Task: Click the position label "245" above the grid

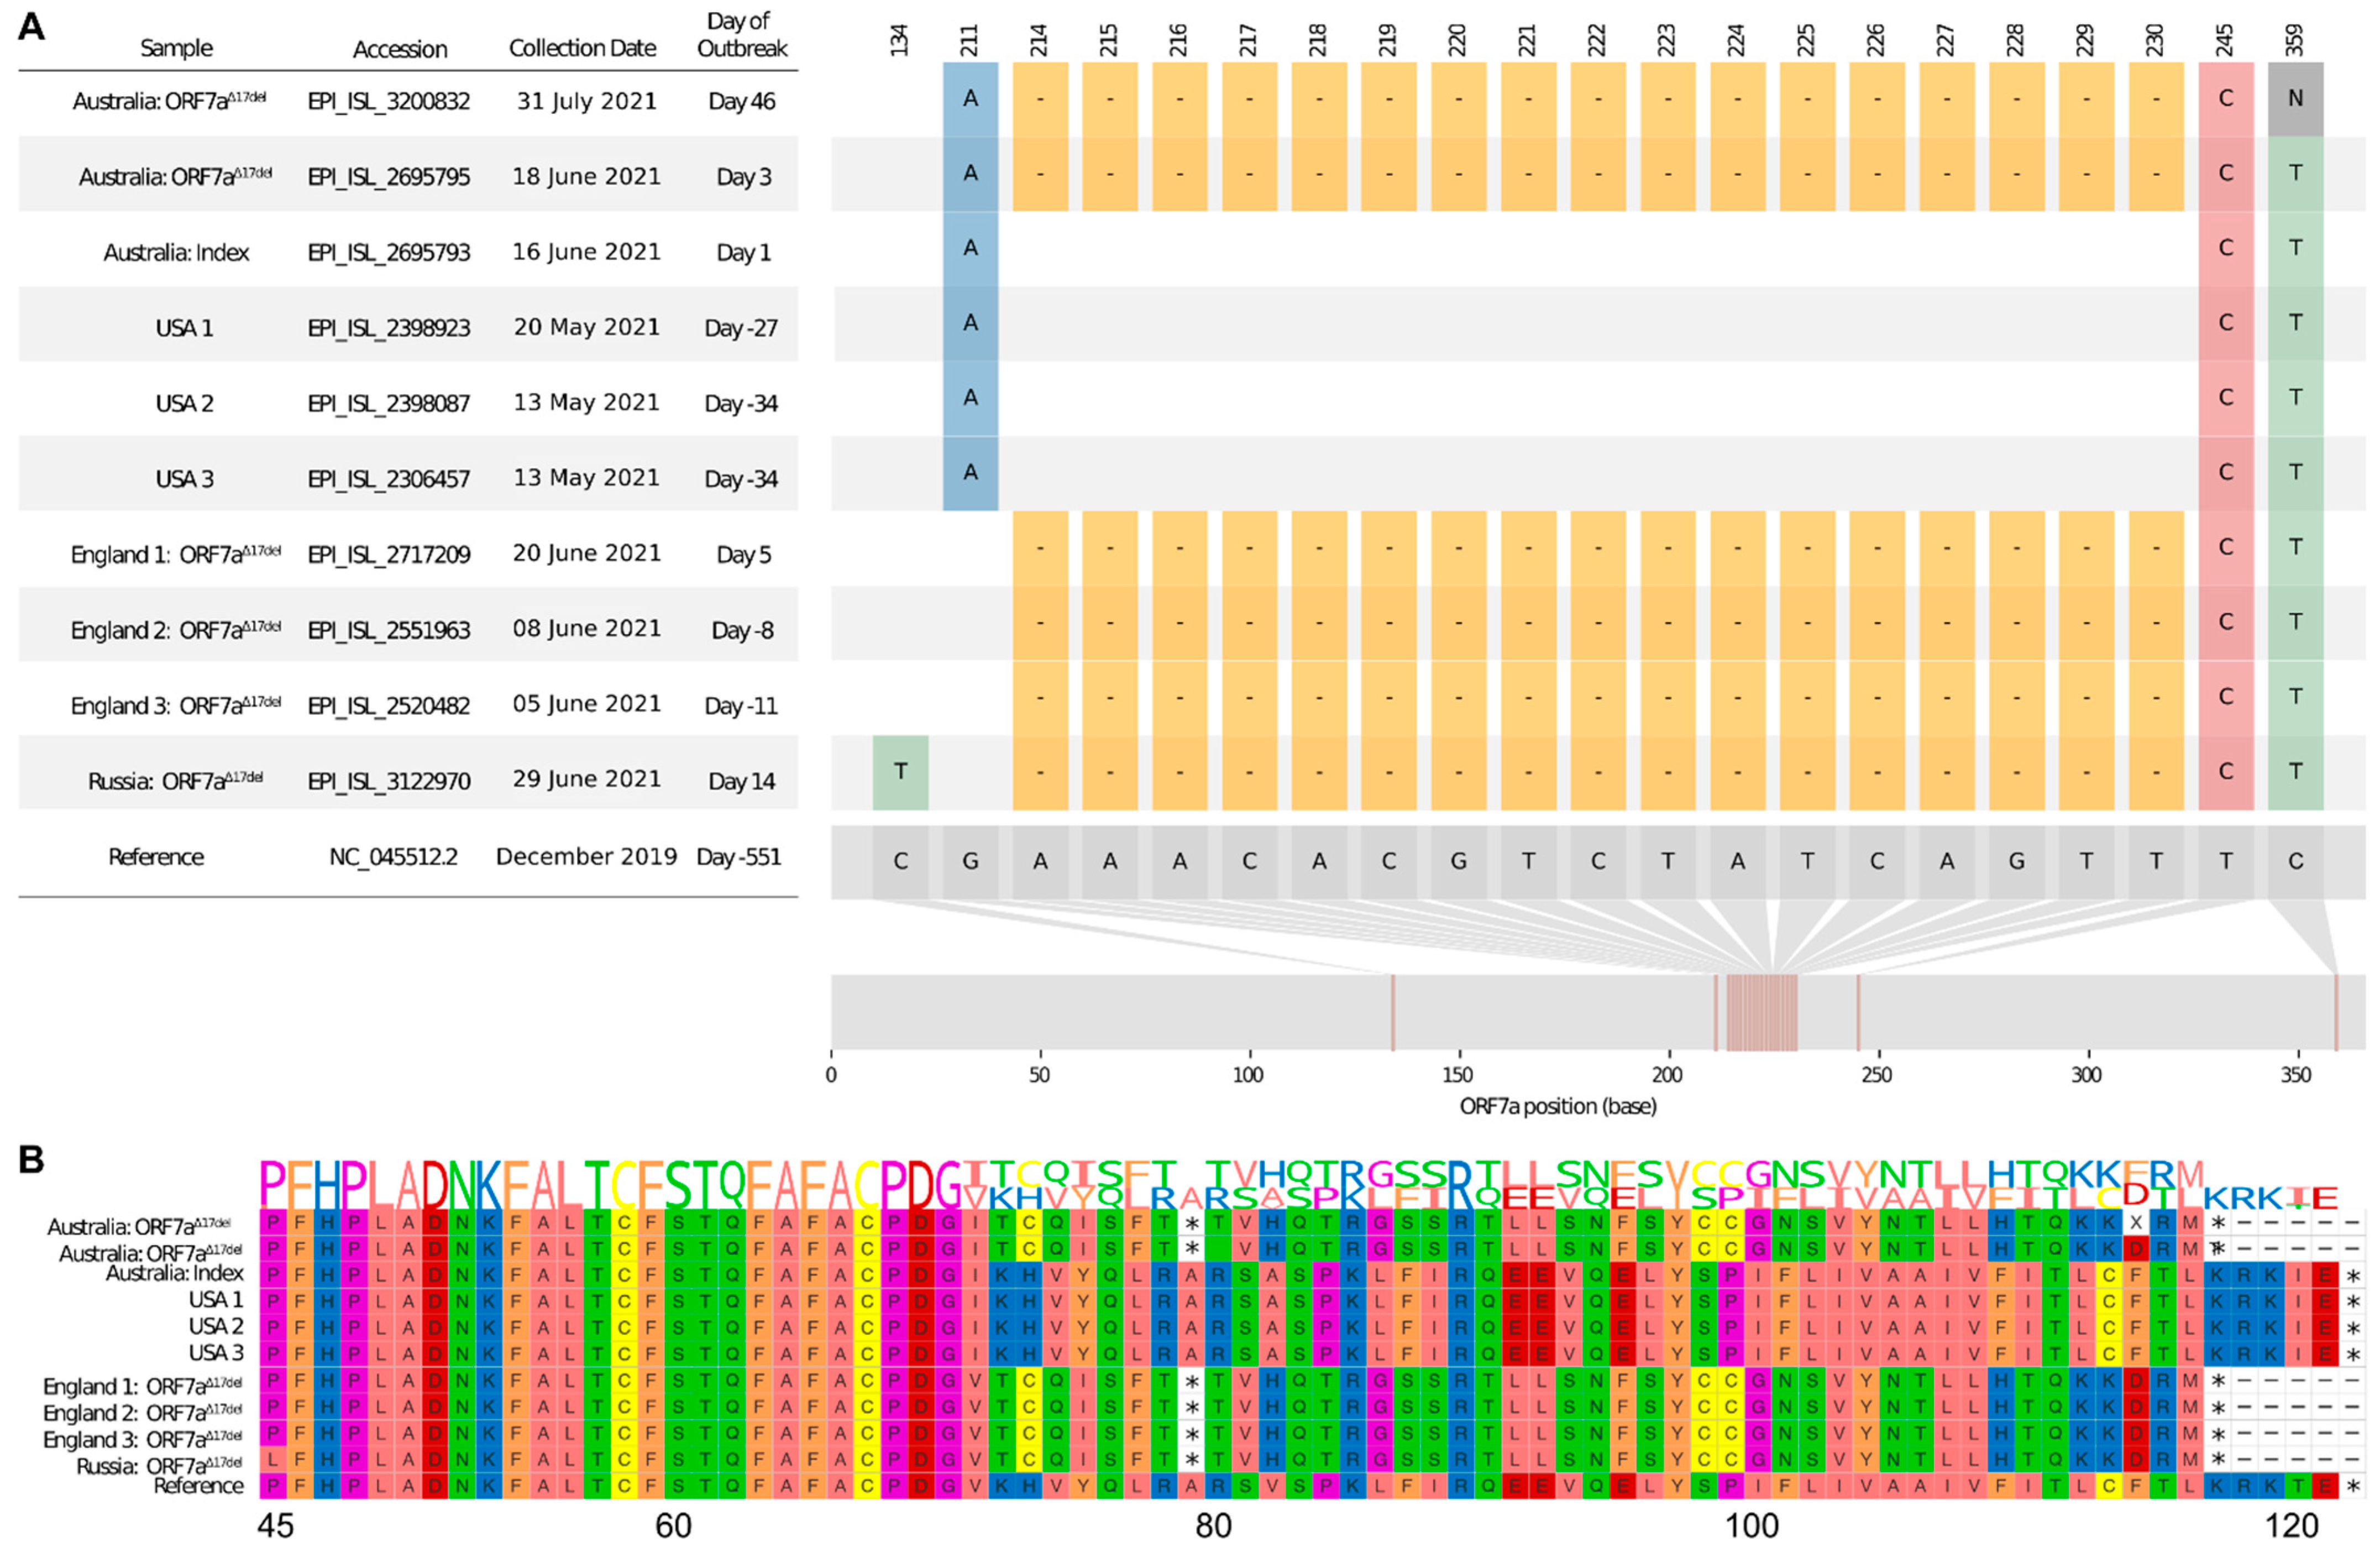Action: [2226, 40]
